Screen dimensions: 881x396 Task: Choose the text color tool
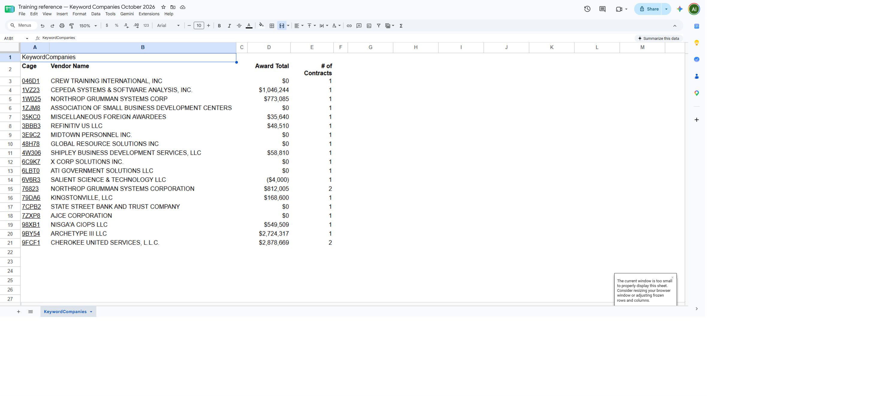(x=249, y=26)
